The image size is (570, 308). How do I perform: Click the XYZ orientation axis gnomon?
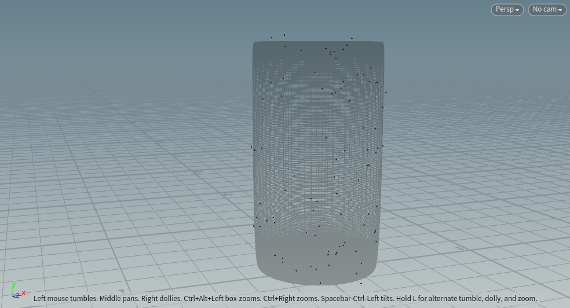pyautogui.click(x=17, y=290)
